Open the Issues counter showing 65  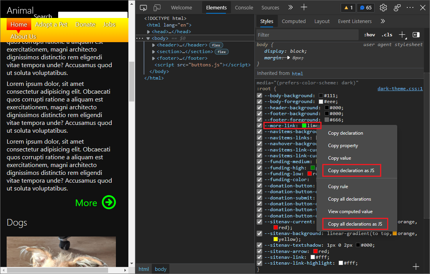pos(365,7)
